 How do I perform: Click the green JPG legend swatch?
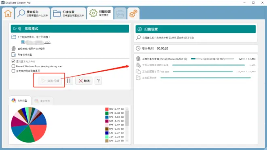pos(107,113)
